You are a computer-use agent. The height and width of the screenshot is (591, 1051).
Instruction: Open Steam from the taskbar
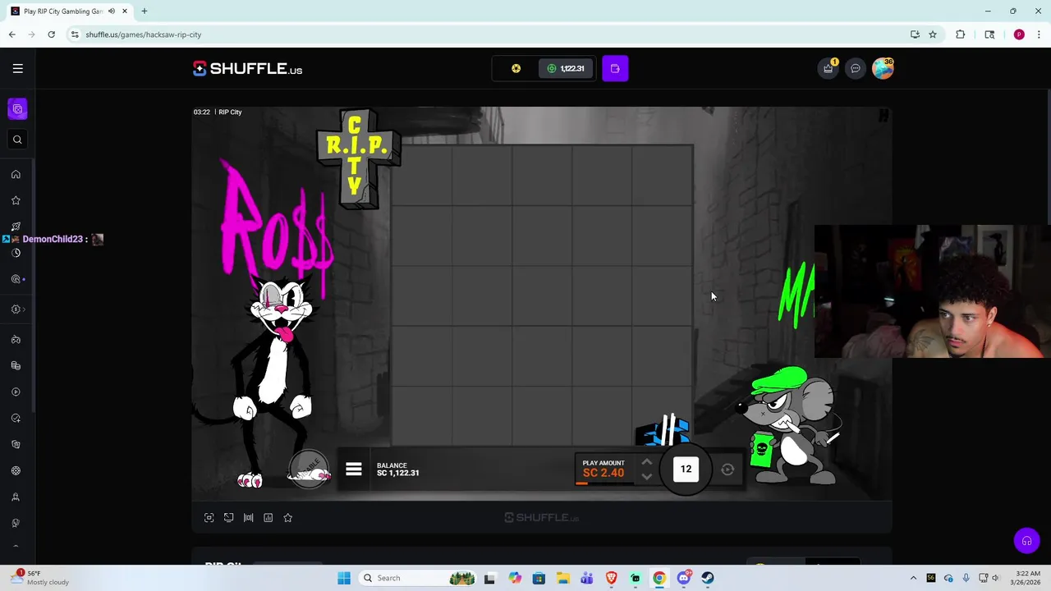708,578
